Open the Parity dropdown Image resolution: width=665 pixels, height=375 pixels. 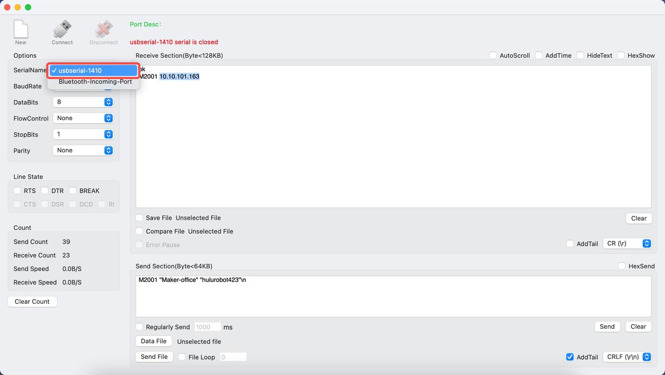(x=83, y=150)
